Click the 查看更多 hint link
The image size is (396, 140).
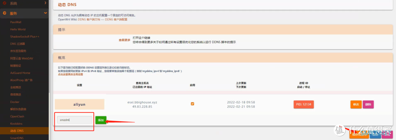[125, 40]
